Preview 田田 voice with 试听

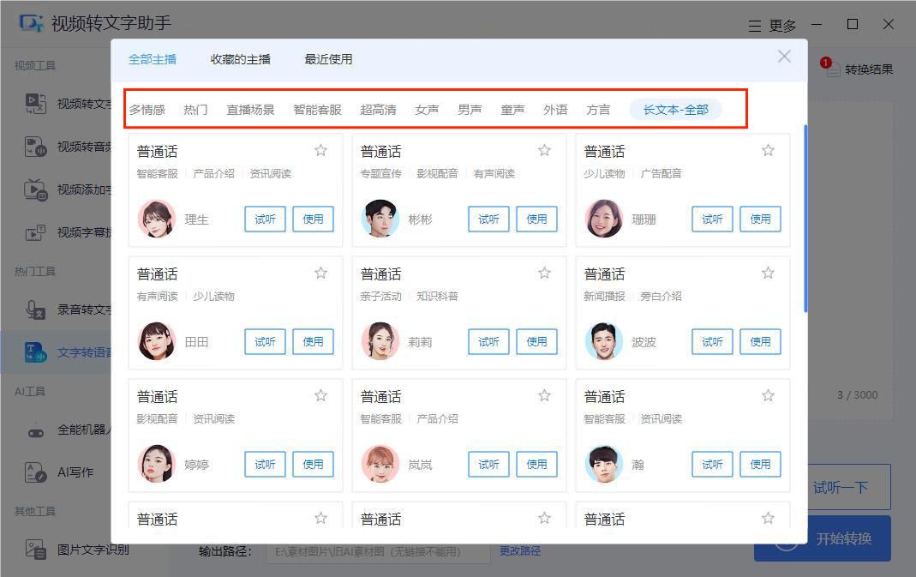point(266,341)
